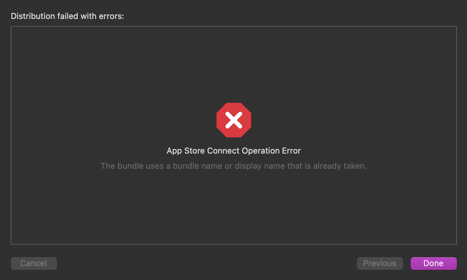Click the white X in the error icon

(x=234, y=120)
